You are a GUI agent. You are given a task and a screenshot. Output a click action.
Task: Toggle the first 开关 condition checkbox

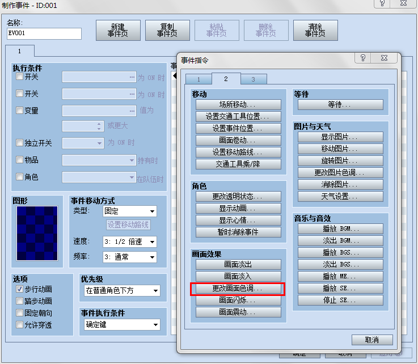[x=19, y=77]
